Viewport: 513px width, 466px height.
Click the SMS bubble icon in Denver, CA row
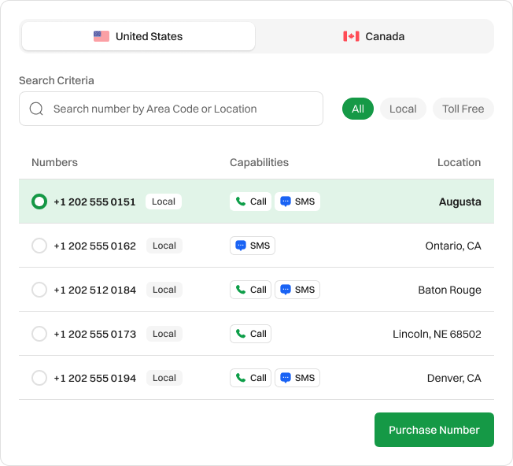[x=286, y=378]
